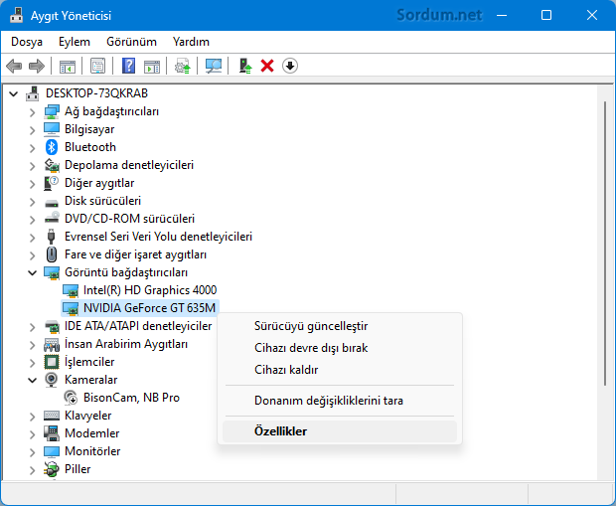616x506 pixels.
Task: Click the USB controllers plug icon
Action: click(x=51, y=237)
